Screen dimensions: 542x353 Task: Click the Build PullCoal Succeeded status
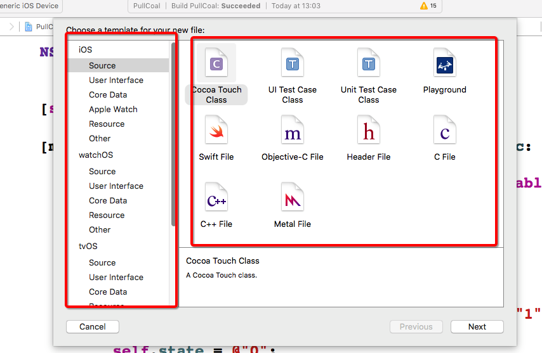click(x=216, y=6)
